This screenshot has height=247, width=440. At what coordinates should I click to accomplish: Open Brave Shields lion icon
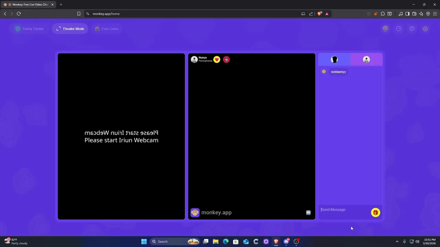pyautogui.click(x=320, y=14)
